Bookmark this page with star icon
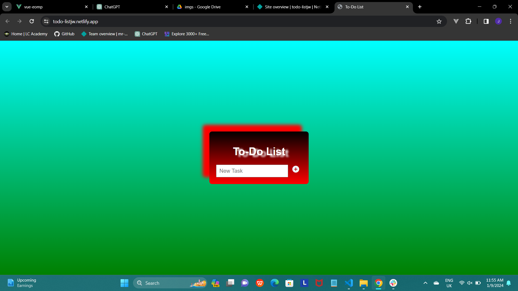The width and height of the screenshot is (518, 291). [x=439, y=21]
